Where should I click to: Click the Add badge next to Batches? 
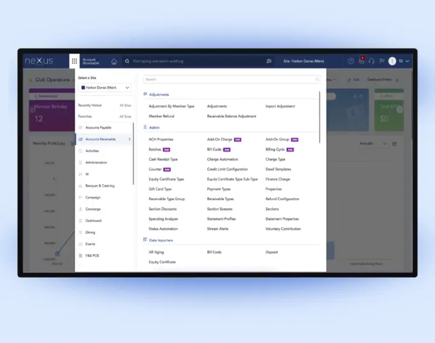coord(167,149)
